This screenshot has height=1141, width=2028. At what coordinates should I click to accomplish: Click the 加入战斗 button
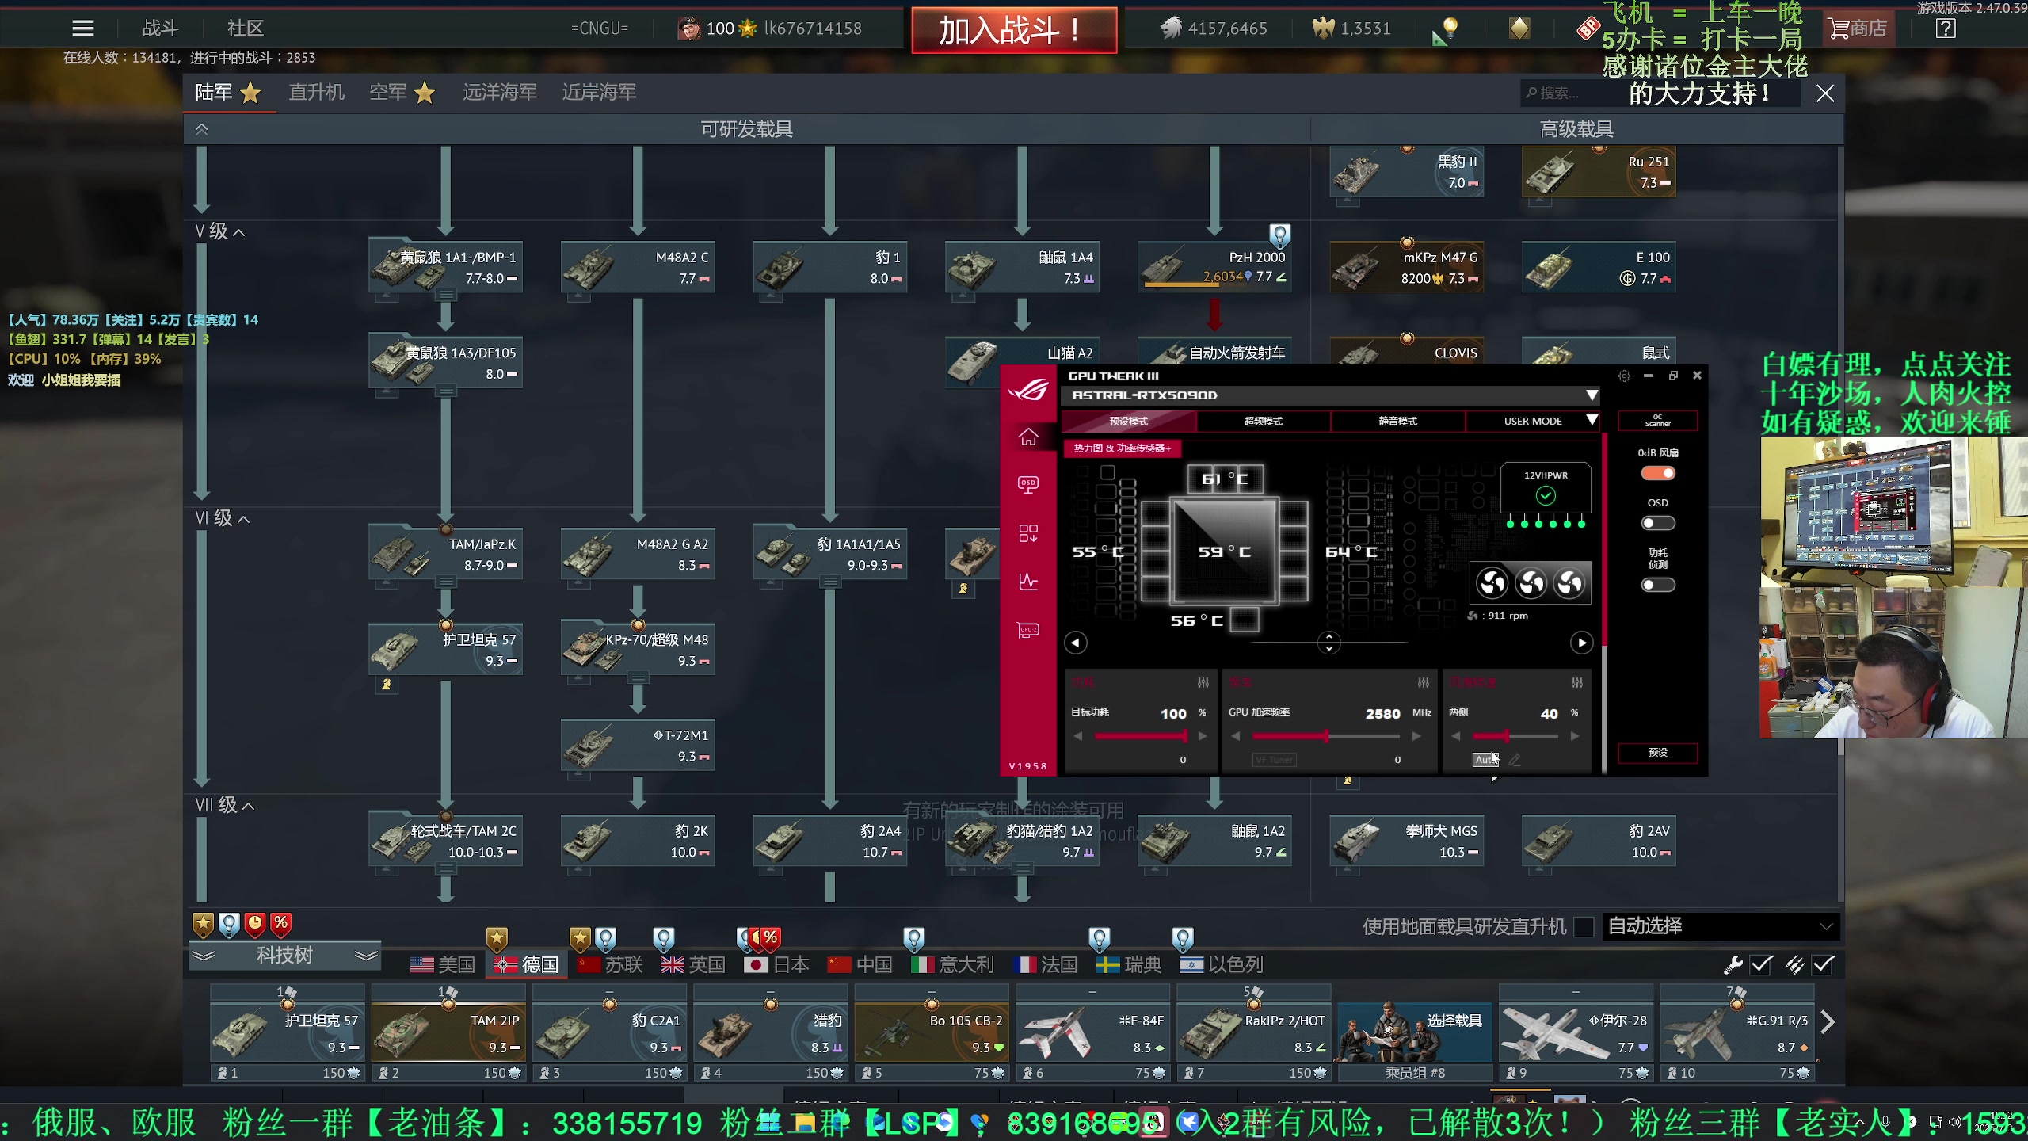(x=1014, y=30)
